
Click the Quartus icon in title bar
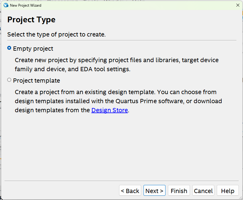(x=6, y=5)
